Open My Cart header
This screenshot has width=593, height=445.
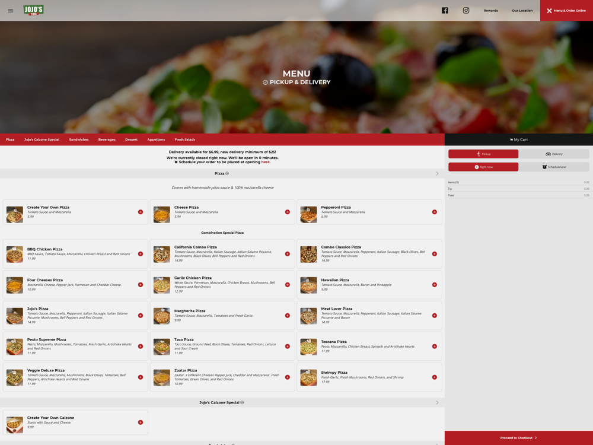[x=519, y=139]
